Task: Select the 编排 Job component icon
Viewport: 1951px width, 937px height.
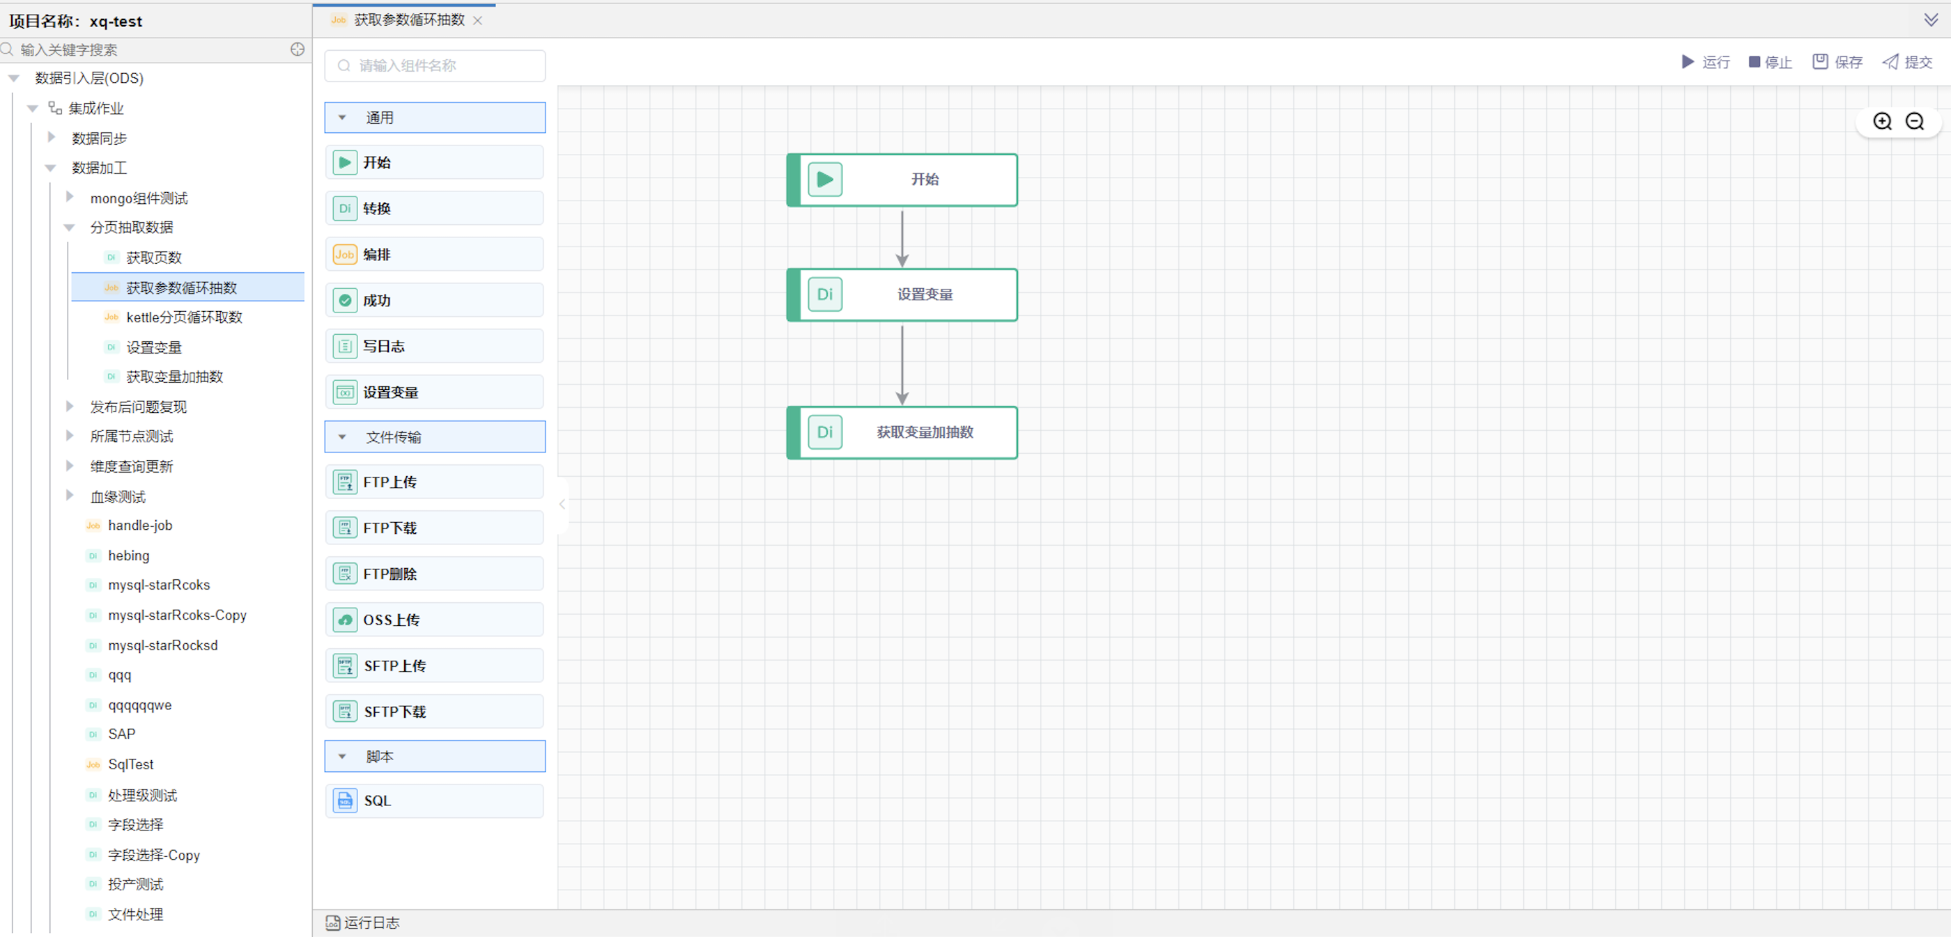Action: click(x=345, y=254)
